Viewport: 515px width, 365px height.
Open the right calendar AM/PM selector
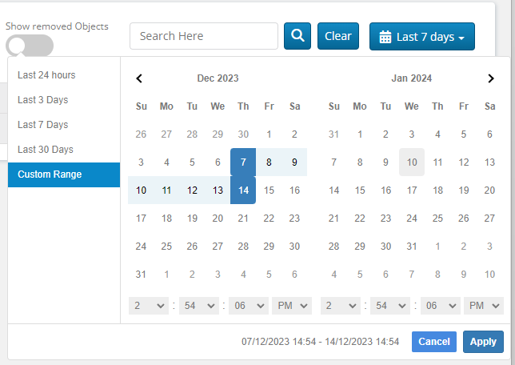click(484, 305)
